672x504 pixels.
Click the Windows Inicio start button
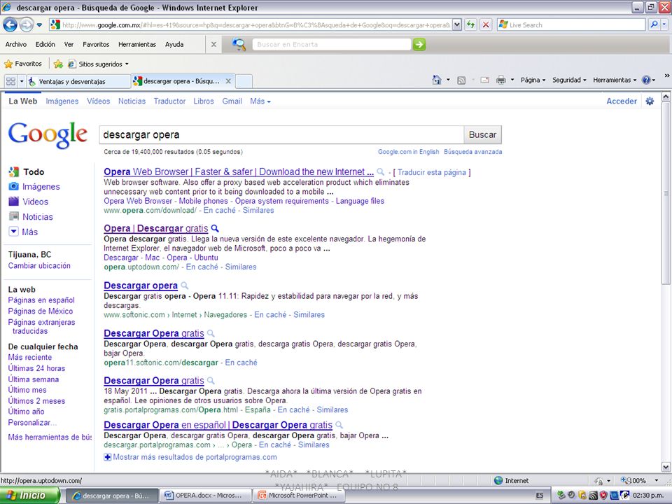(29, 496)
